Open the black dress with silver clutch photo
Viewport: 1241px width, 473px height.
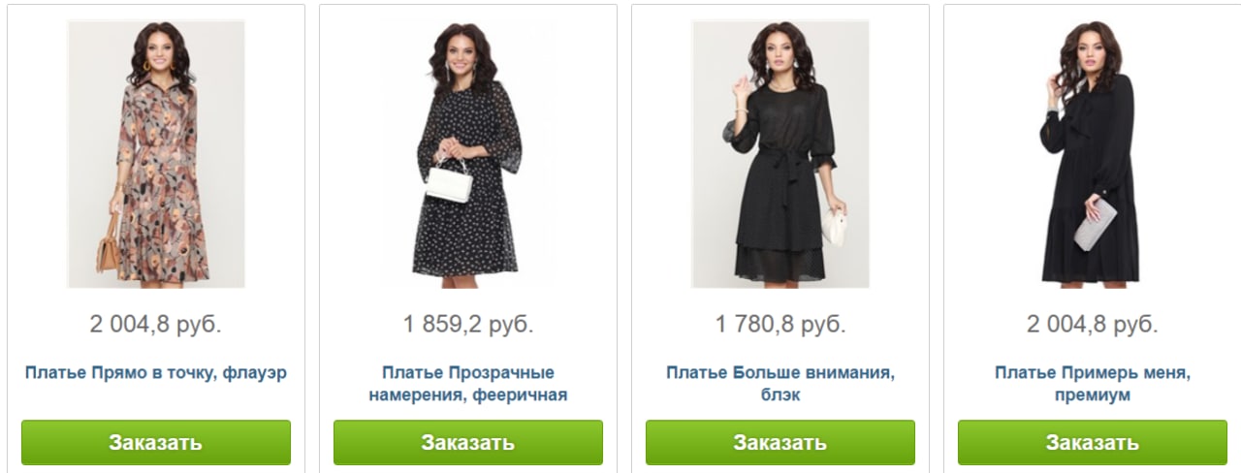point(1093,154)
